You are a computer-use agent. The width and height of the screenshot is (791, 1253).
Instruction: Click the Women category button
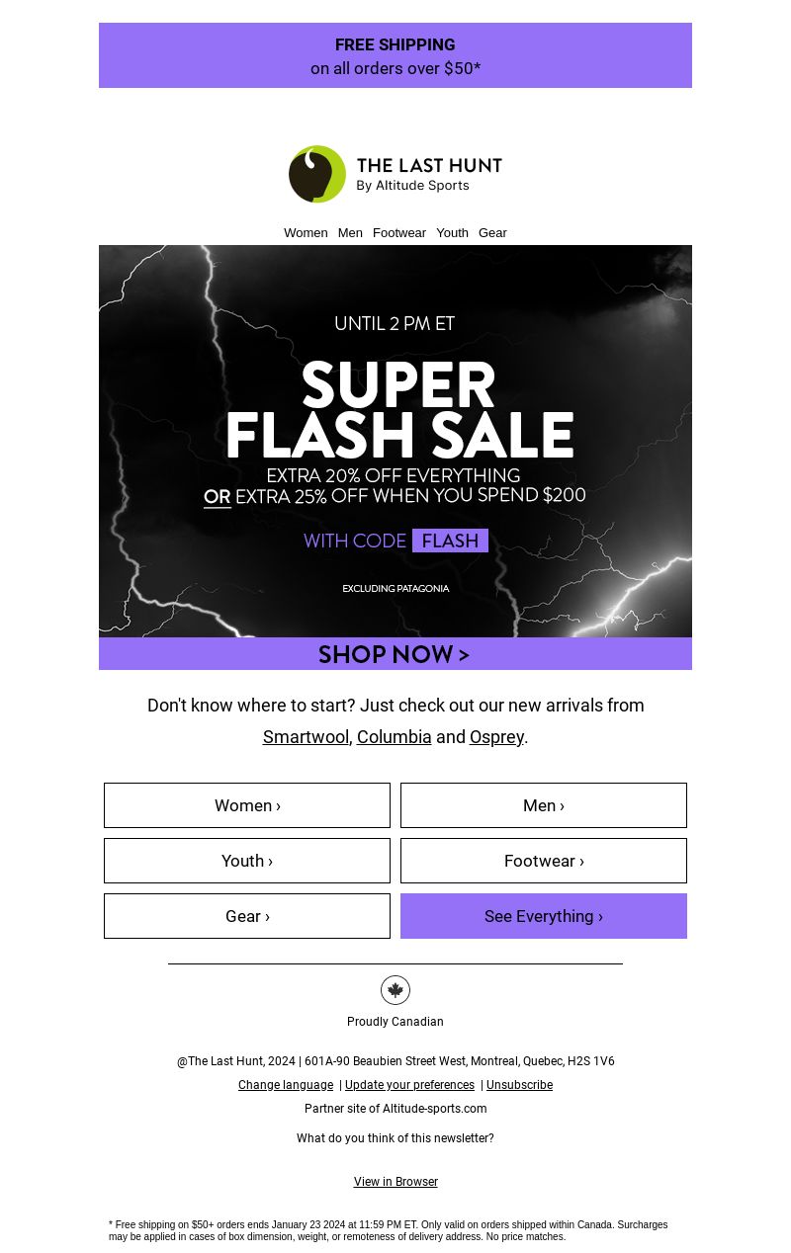(x=247, y=805)
